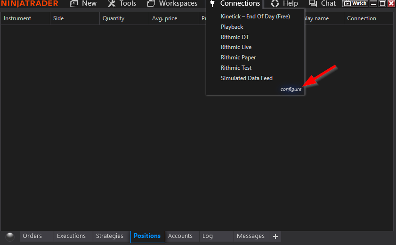396x245 pixels.
Task: Click the connection status sphere icon
Action: click(10, 237)
